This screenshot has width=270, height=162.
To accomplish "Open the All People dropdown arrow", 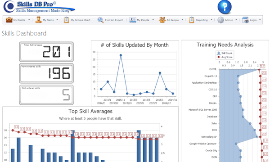I will [182, 20].
